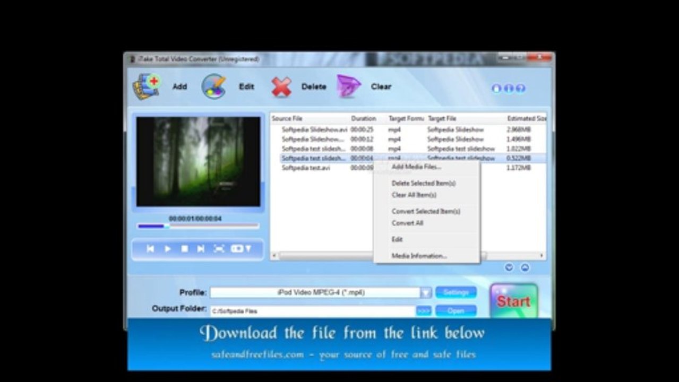Click the first round help icon

tap(496, 89)
